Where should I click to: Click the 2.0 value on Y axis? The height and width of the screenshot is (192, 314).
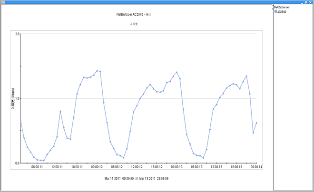coord(17,34)
